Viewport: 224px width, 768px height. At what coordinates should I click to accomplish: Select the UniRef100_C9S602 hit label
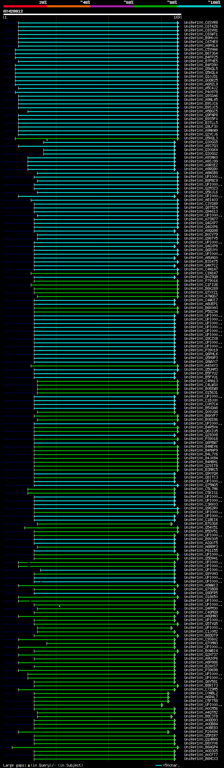tap(201, 639)
